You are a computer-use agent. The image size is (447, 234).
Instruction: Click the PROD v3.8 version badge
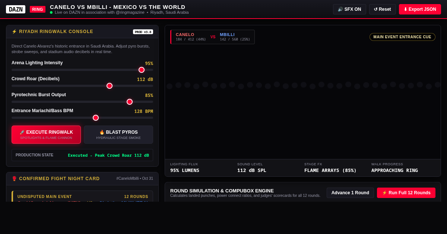point(143,32)
